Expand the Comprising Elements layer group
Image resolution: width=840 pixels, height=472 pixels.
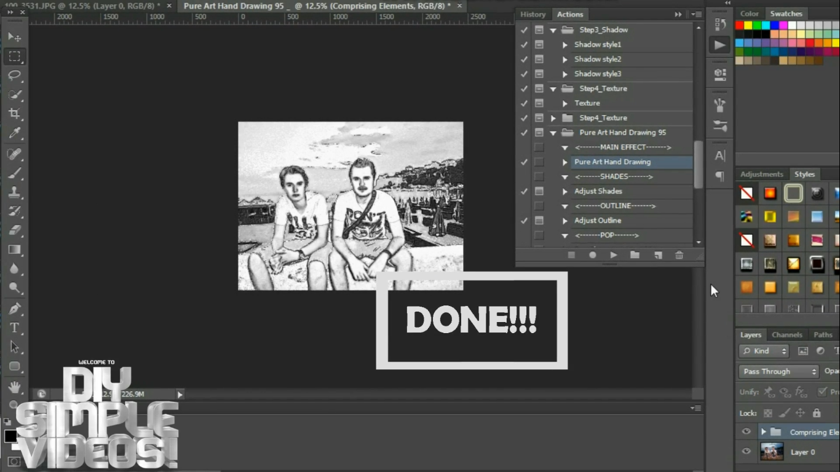[763, 432]
